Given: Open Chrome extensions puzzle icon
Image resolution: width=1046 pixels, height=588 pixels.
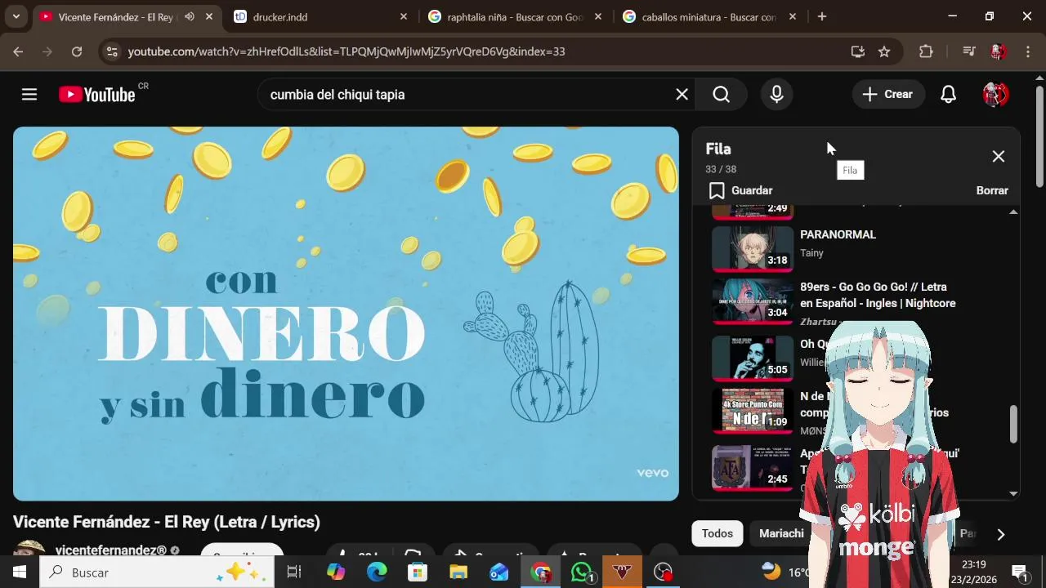Looking at the screenshot, I should coord(926,51).
